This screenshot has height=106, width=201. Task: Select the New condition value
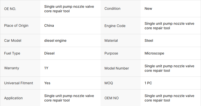[148, 8]
